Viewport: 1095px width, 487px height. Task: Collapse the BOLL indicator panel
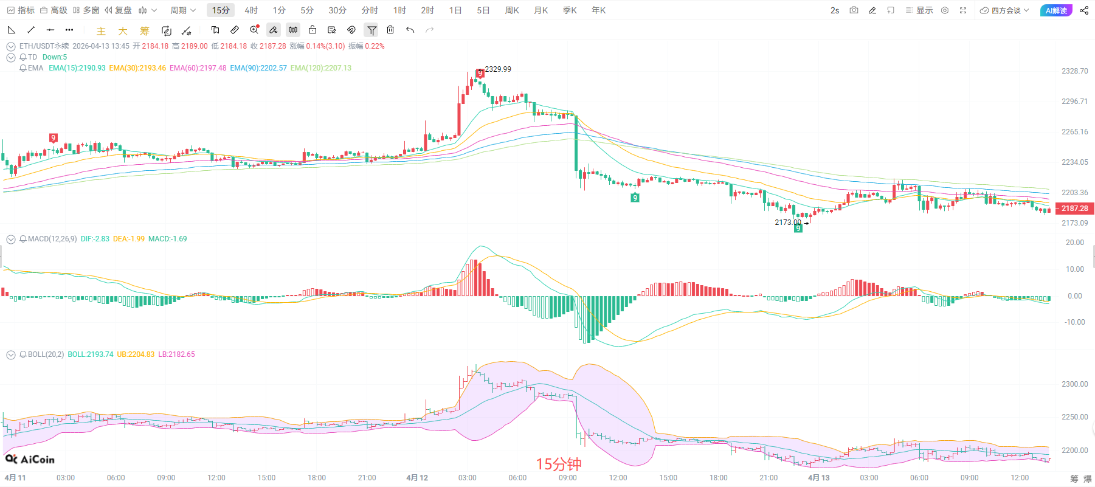(10, 354)
